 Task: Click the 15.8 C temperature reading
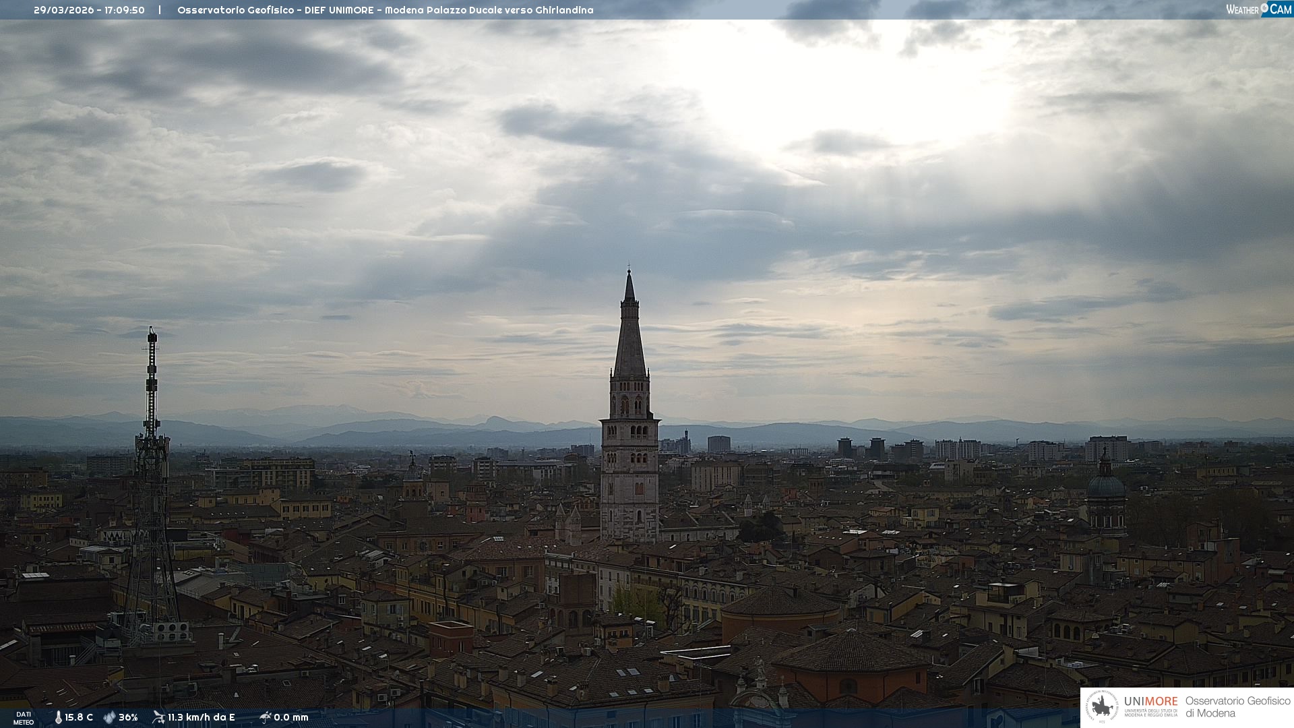(79, 717)
